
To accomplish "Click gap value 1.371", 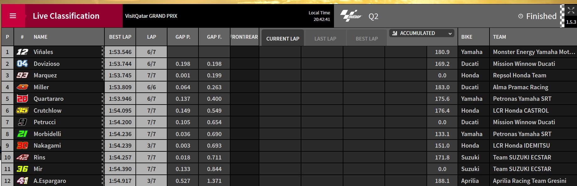I will click(214, 181).
